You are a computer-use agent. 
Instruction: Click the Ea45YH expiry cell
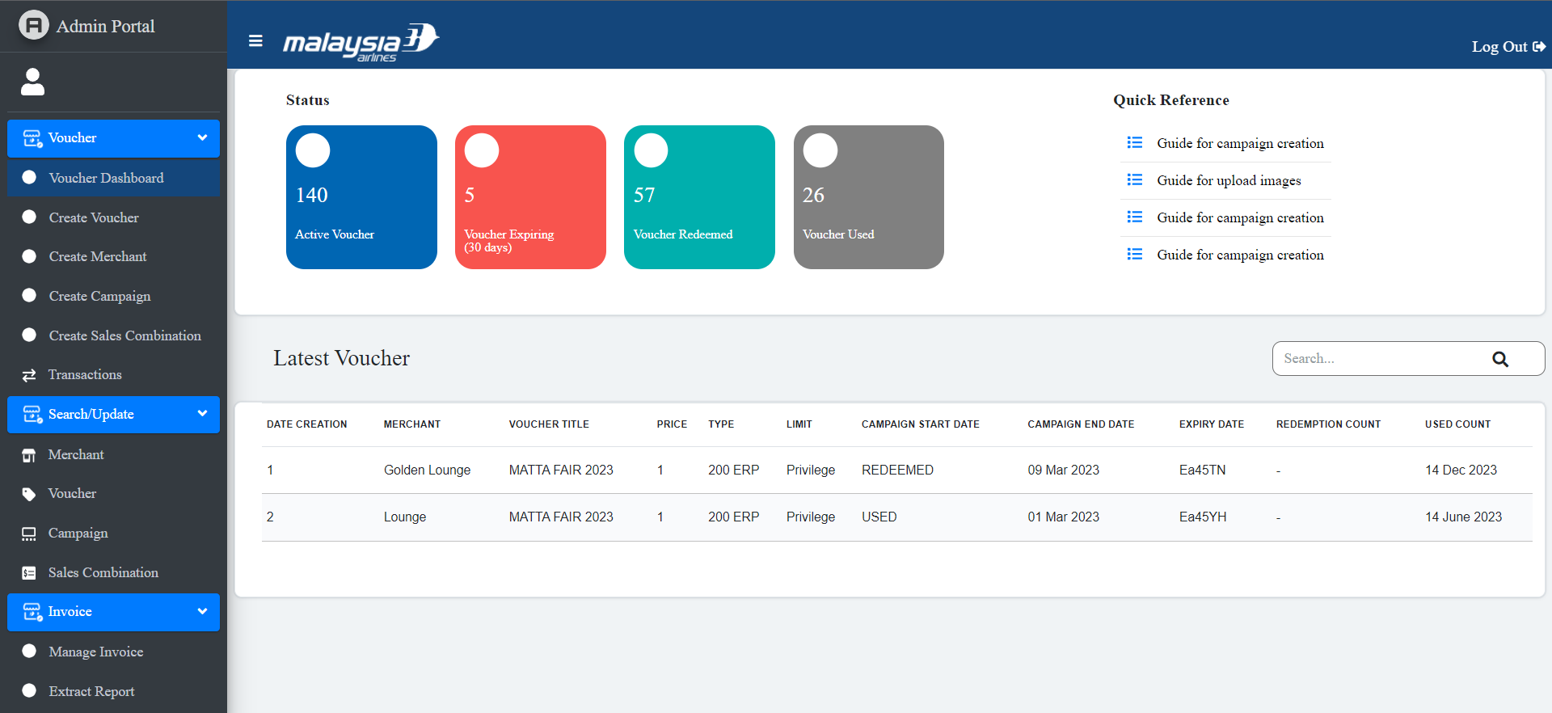tap(1202, 517)
